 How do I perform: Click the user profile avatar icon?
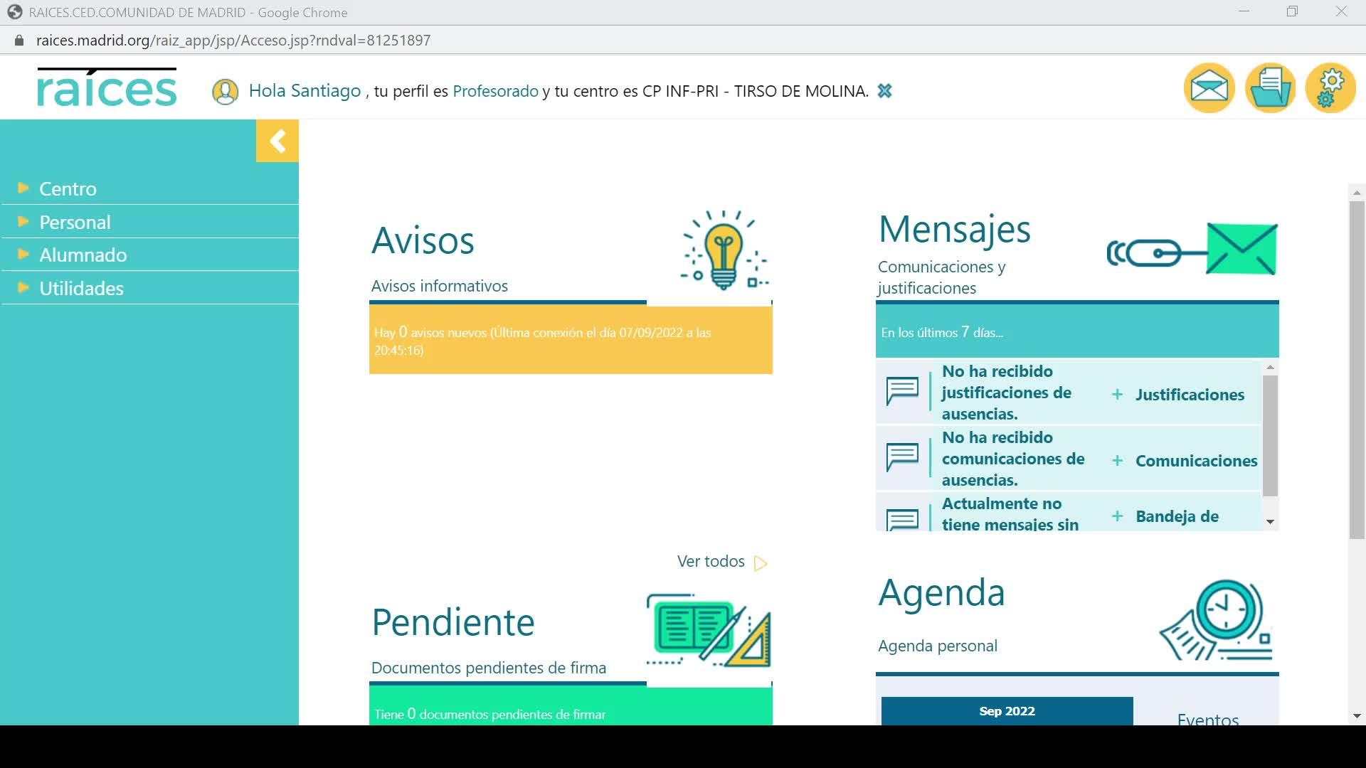(x=225, y=92)
